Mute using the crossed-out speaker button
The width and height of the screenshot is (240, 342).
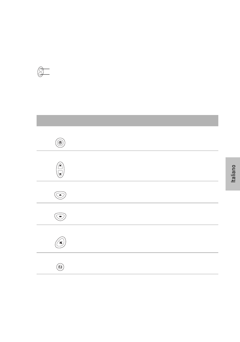coord(60,242)
